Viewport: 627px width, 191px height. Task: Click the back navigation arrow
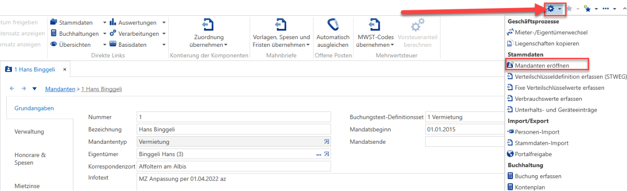12,89
